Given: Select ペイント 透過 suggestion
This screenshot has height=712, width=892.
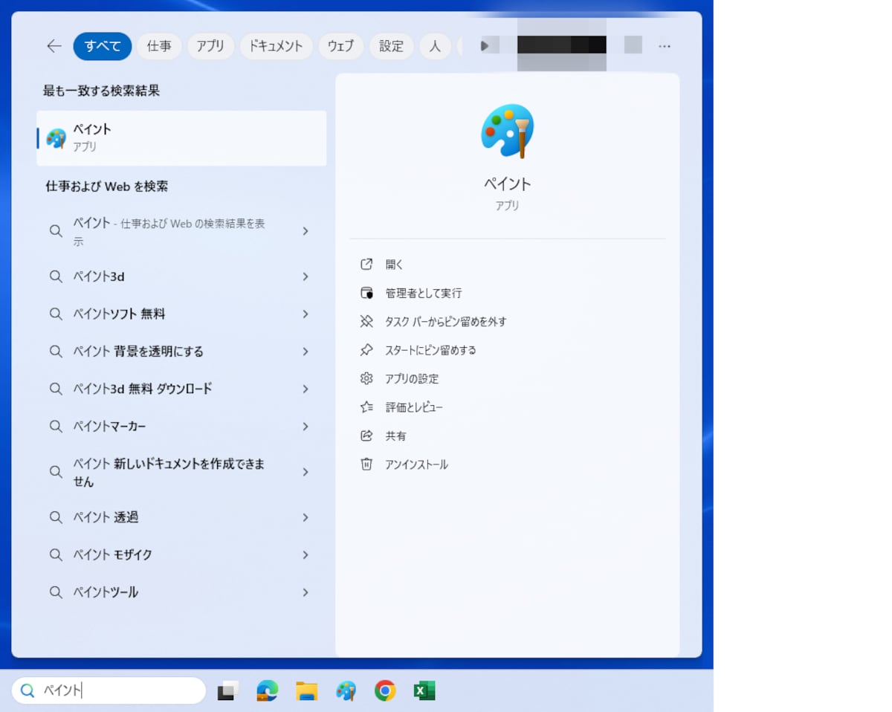Looking at the screenshot, I should click(x=181, y=517).
